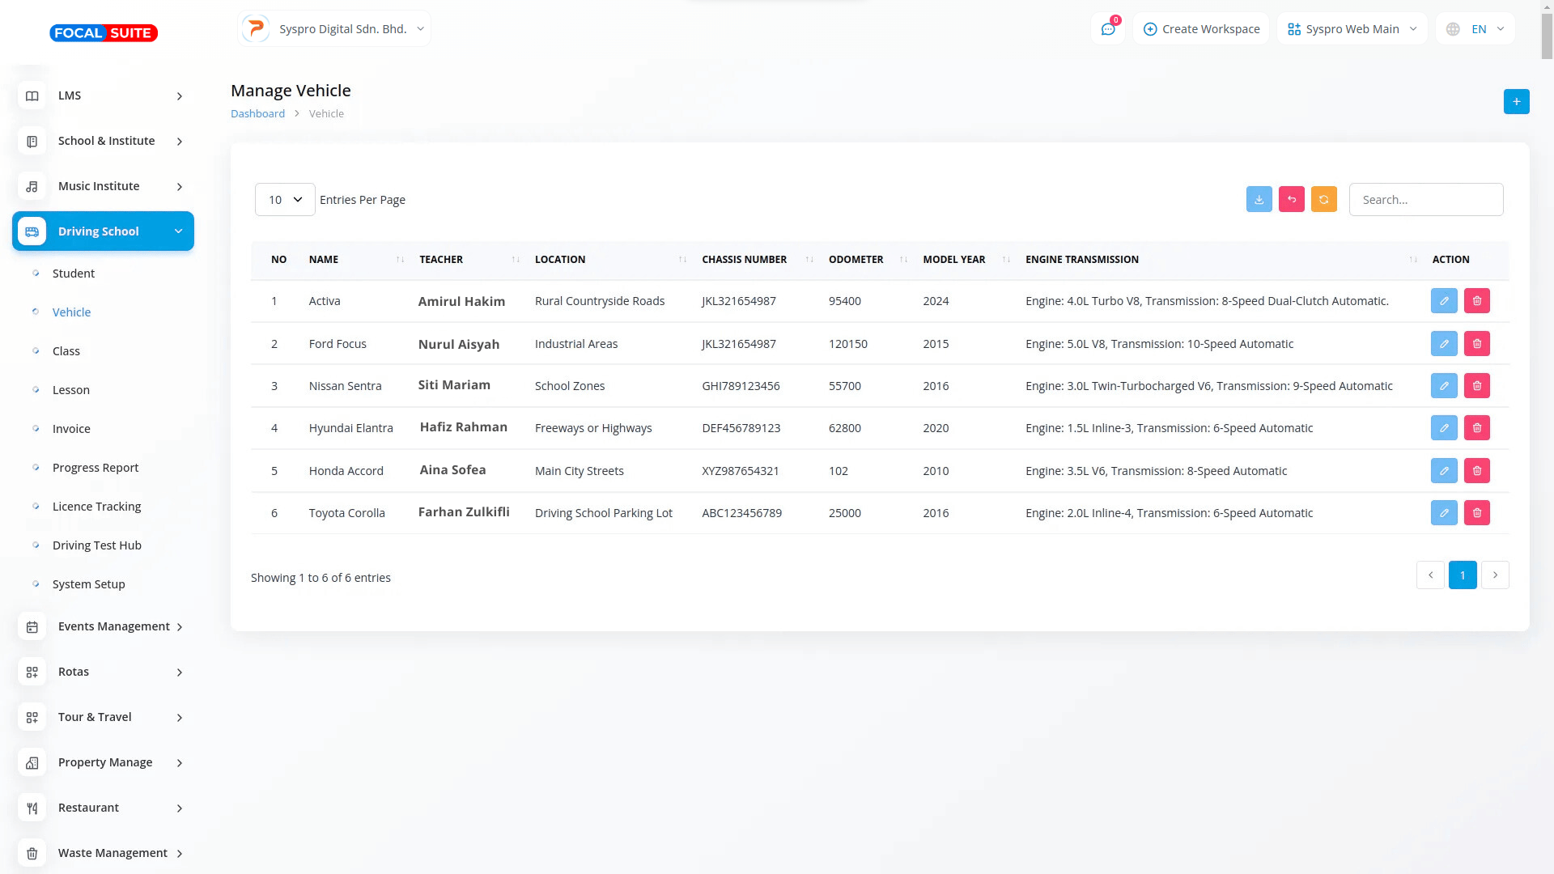Edit the Hyundai Elantra row
Viewport: 1554px width, 874px height.
pyautogui.click(x=1443, y=428)
